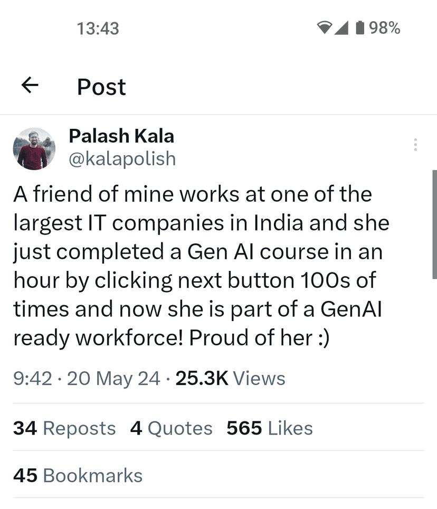The image size is (437, 509).
Task: View the 4 Quotes of this post
Action: [171, 428]
